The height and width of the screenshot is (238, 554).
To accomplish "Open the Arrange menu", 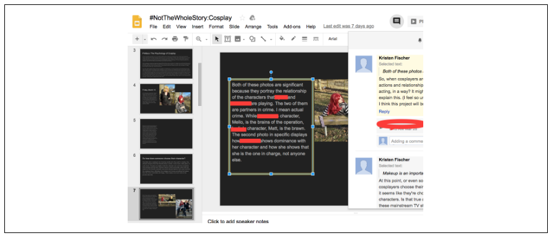I will tap(253, 27).
